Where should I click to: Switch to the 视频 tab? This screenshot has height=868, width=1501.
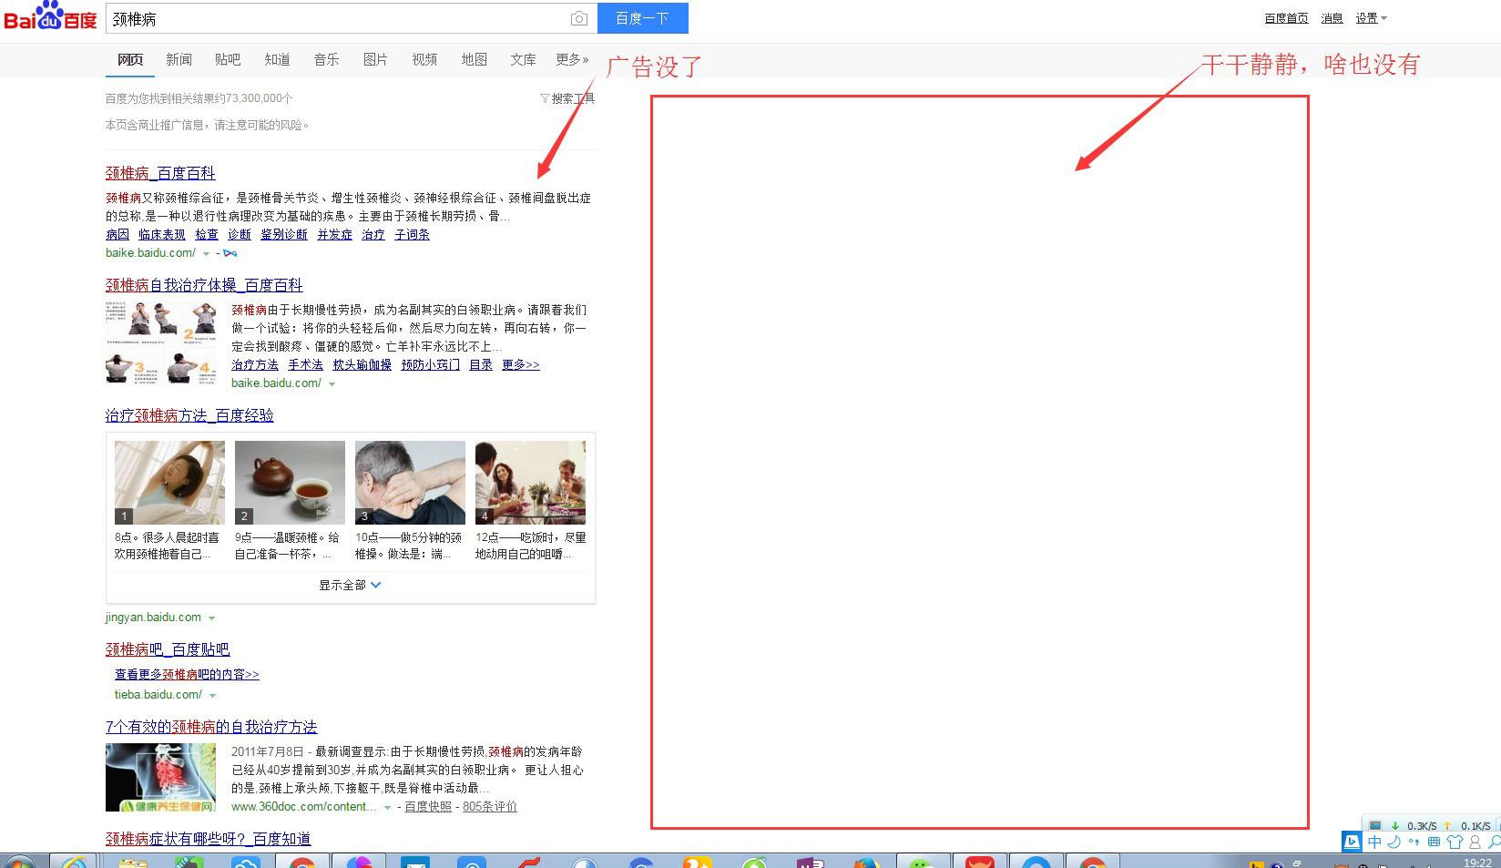click(424, 59)
